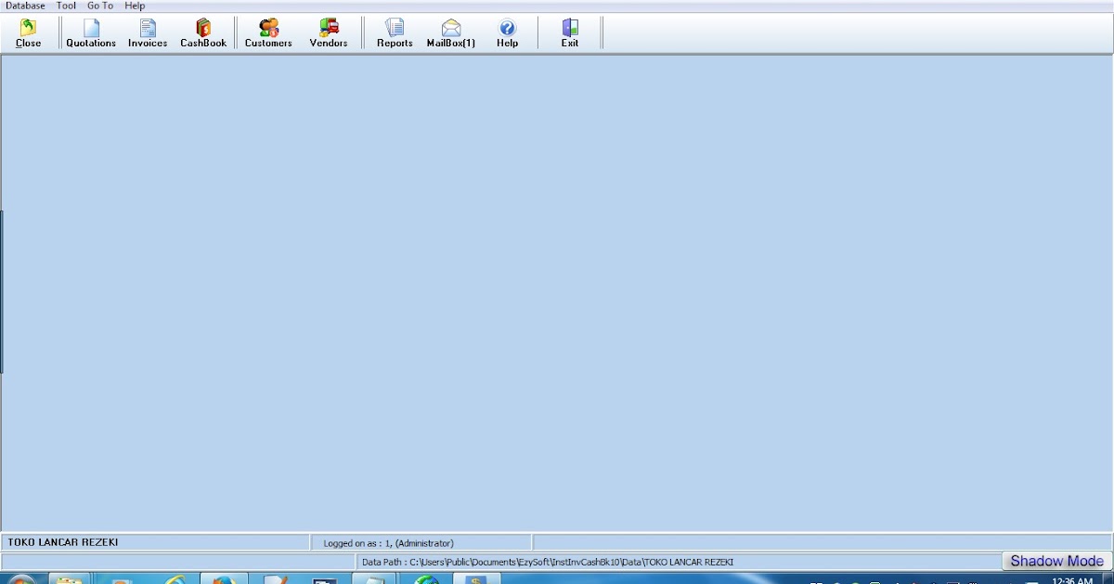Open the CashBook module
Screen dimensions: 1114x584
(203, 32)
